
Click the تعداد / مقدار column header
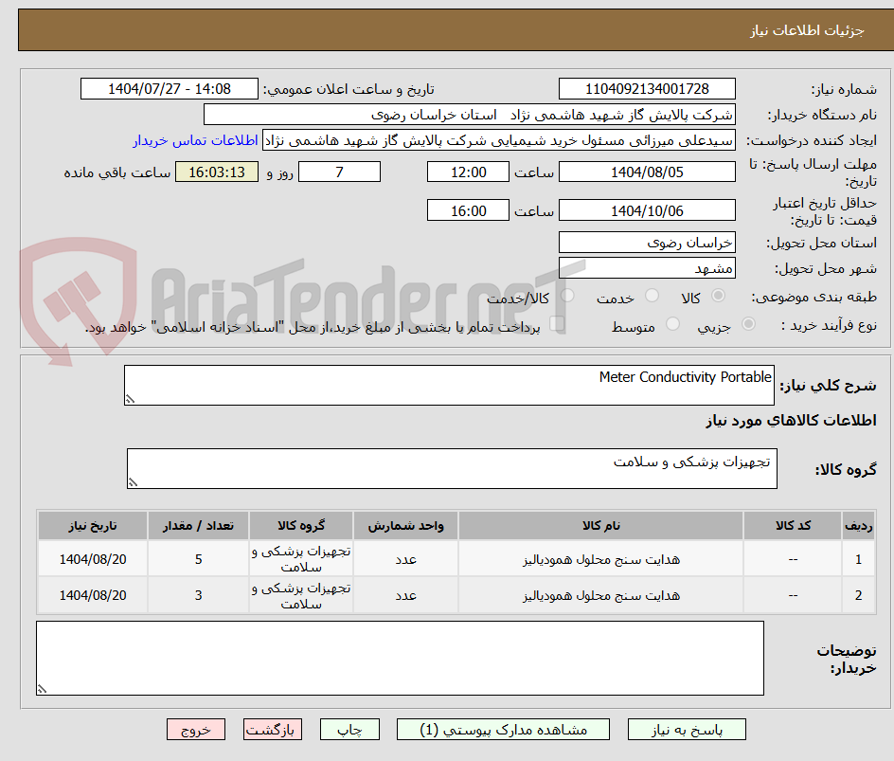click(199, 525)
